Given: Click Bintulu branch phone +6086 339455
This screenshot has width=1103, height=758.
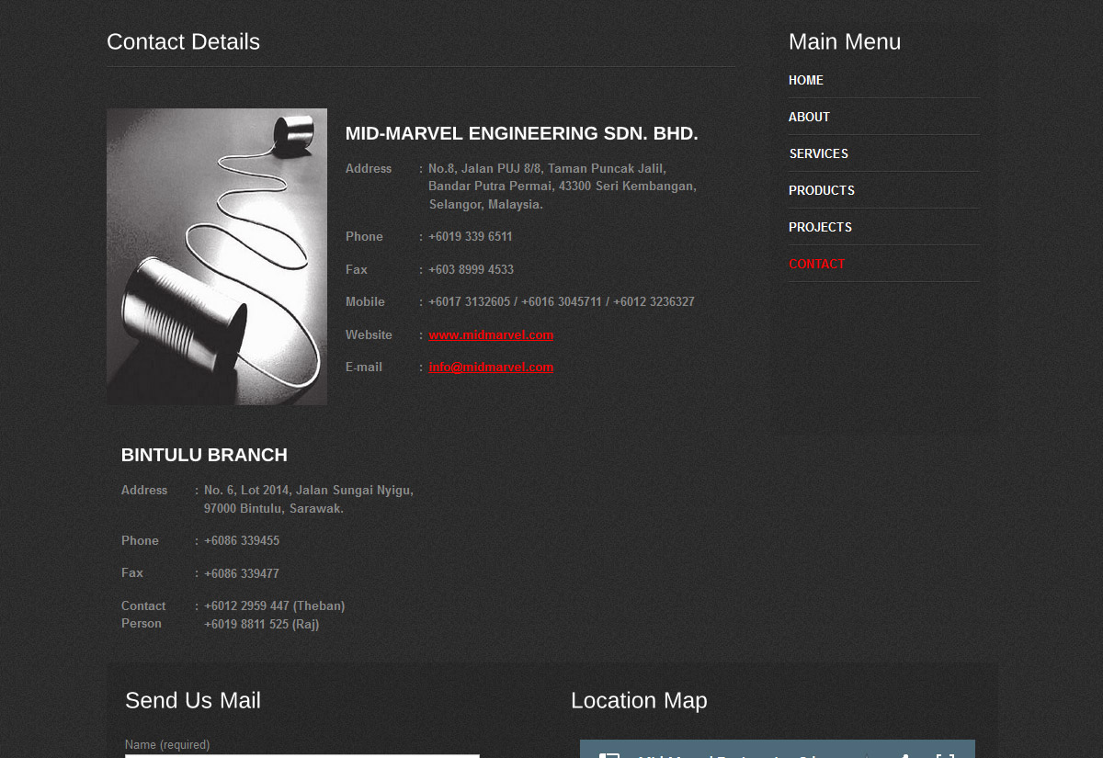Looking at the screenshot, I should pos(242,541).
